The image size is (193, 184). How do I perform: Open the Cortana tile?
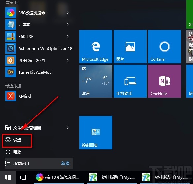(165, 47)
